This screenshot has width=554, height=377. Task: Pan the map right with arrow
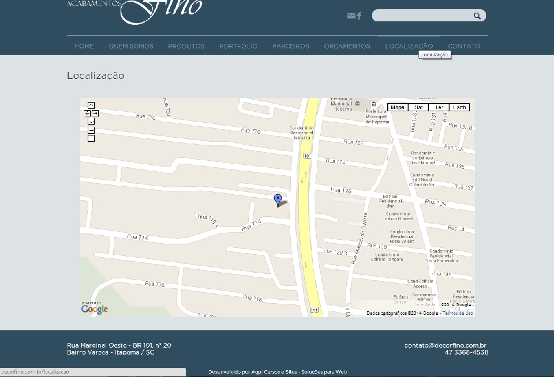click(x=95, y=114)
